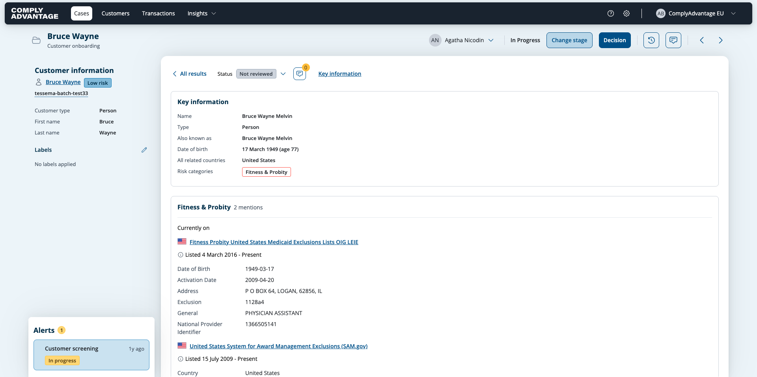Click the Decision button
The image size is (757, 377).
click(615, 40)
